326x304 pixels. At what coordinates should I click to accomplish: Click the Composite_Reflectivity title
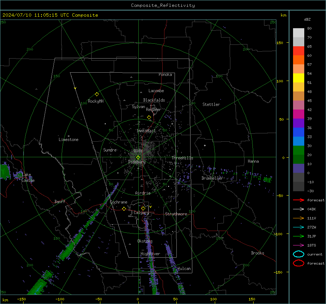point(163,5)
